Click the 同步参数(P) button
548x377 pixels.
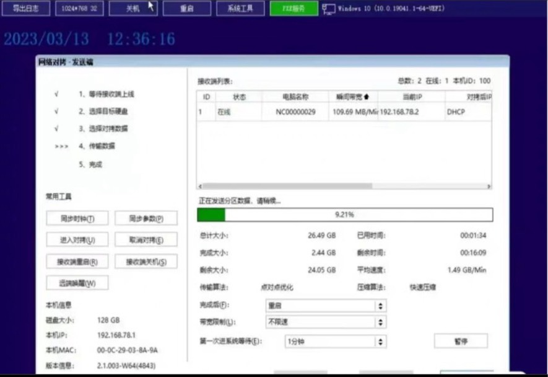coord(146,218)
